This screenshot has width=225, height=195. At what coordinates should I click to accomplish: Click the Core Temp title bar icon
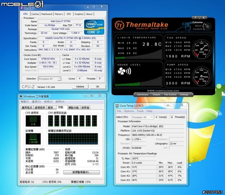click(117, 106)
